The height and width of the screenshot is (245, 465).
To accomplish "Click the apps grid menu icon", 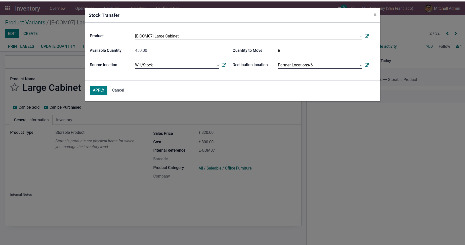I will [8, 8].
